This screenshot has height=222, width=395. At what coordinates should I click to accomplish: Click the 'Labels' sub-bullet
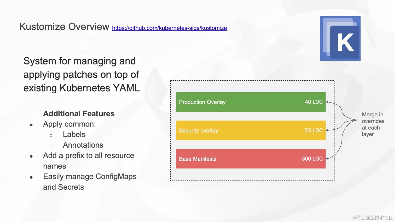pos(74,135)
